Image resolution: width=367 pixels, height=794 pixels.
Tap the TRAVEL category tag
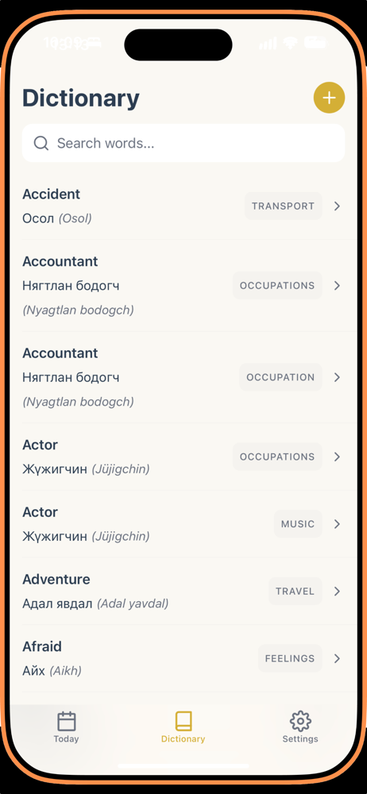coord(295,591)
